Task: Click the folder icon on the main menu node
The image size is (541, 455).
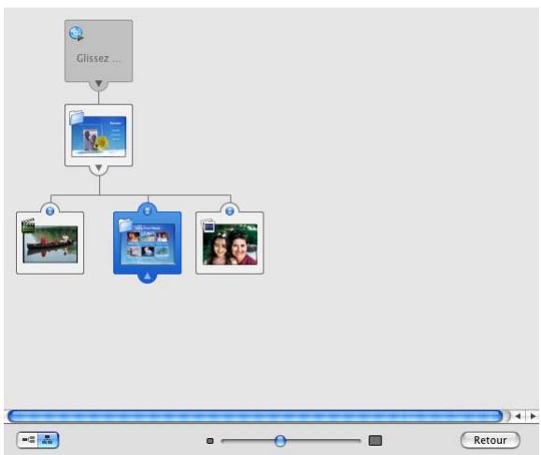Action: coord(77,118)
